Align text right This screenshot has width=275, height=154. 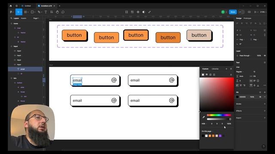coord(244,86)
